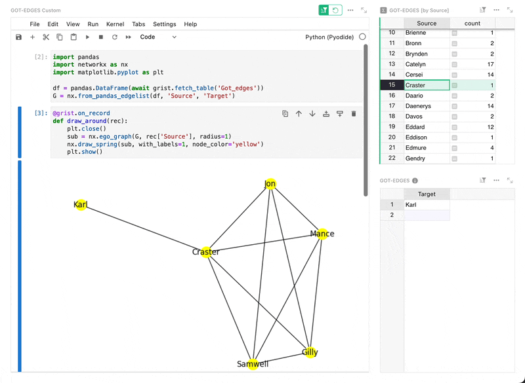Save the notebook with the disk icon
This screenshot has height=383, width=525.
tap(18, 37)
